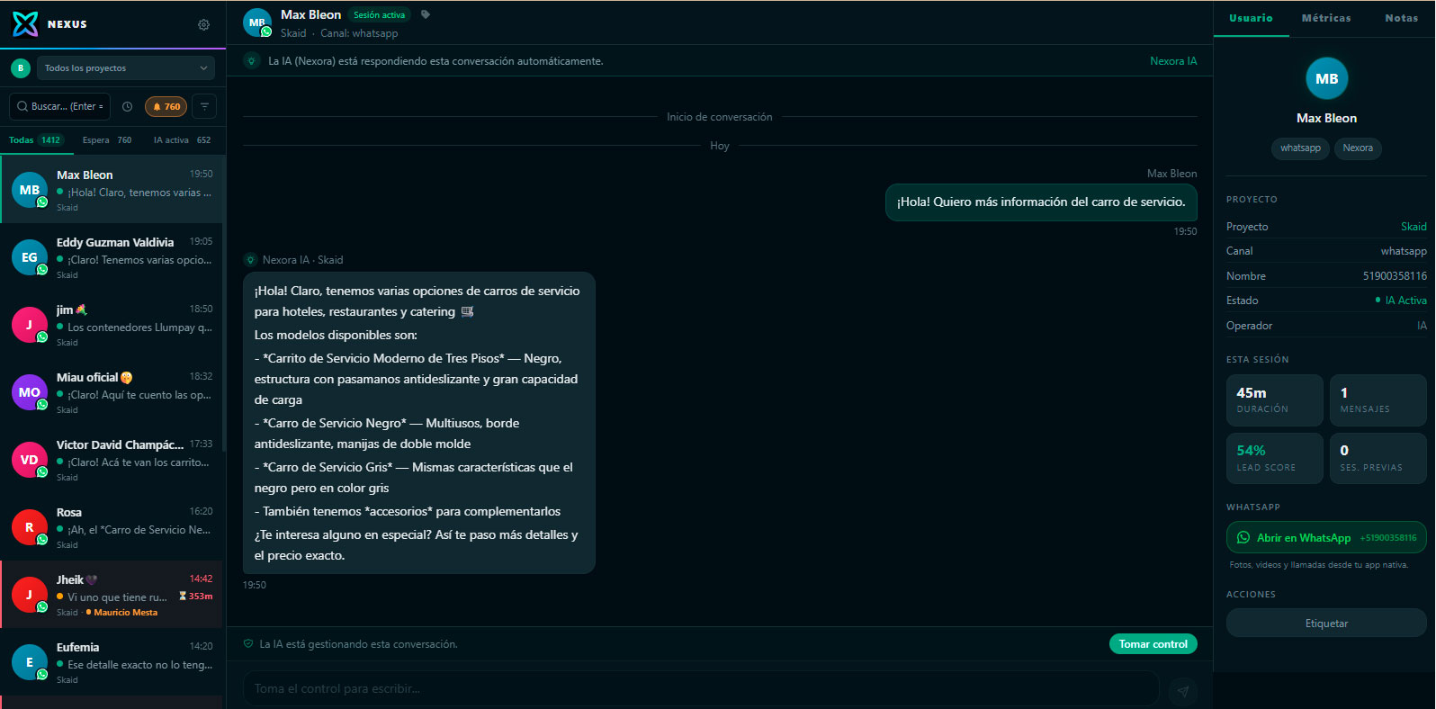Click Eufemia's E avatar
This screenshot has height=709, width=1436.
[x=30, y=662]
